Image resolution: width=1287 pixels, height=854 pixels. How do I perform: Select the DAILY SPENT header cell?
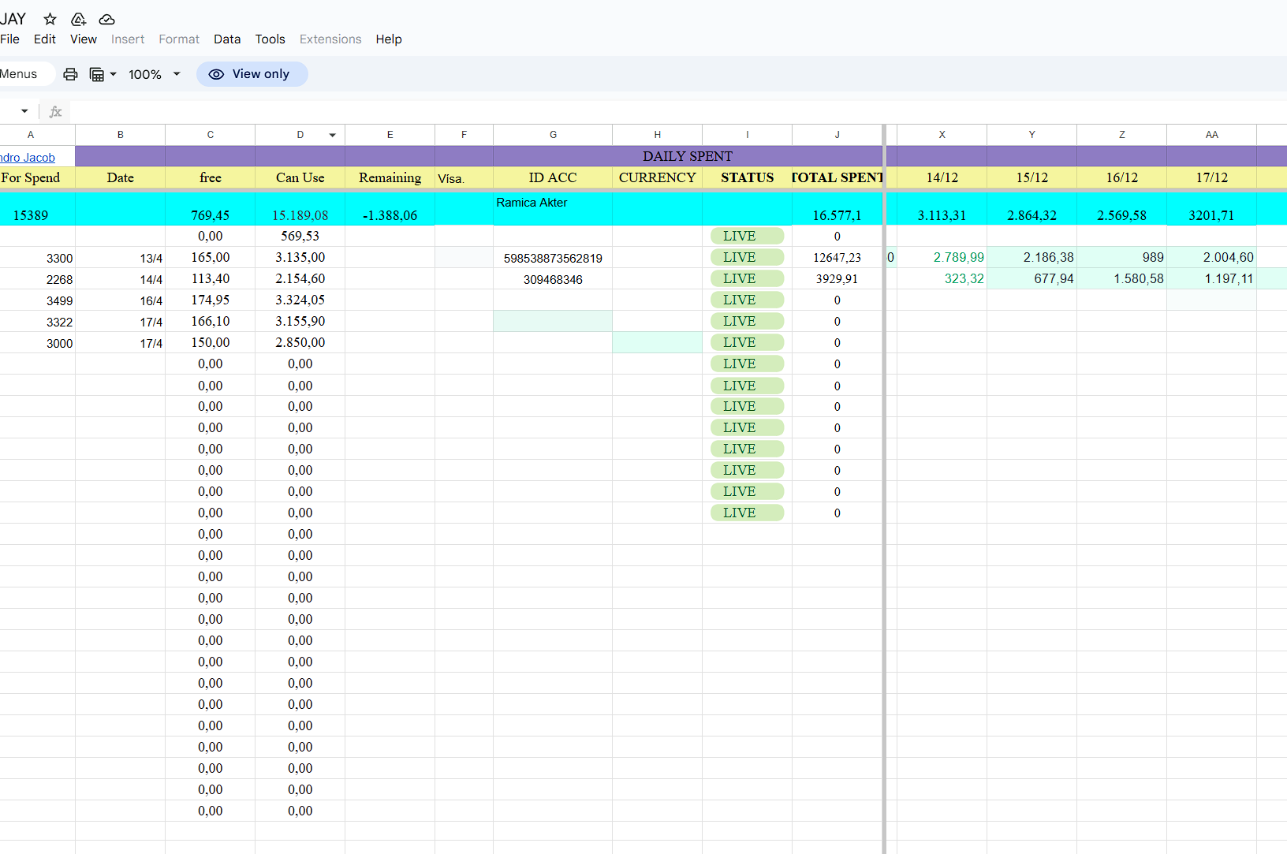point(688,156)
